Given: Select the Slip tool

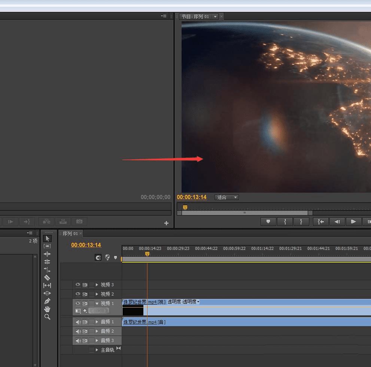Looking at the screenshot, I should pyautogui.click(x=47, y=285).
